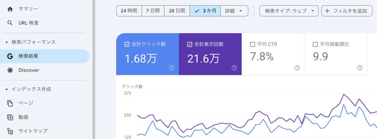Collapse the 検索パフォーマンス section
This screenshot has width=377, height=139.
7,42
